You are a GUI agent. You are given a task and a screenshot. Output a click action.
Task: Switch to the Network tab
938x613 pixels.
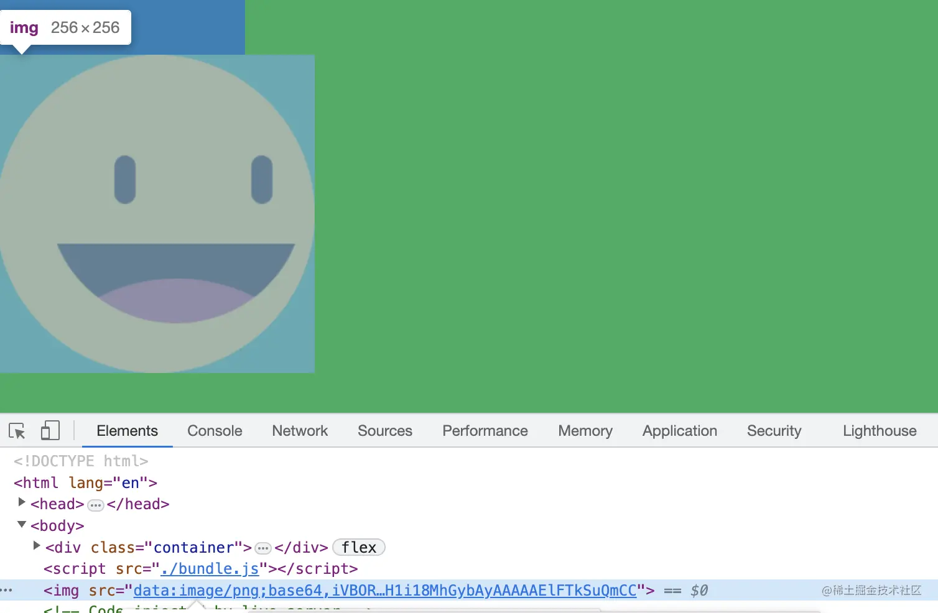[x=300, y=431]
